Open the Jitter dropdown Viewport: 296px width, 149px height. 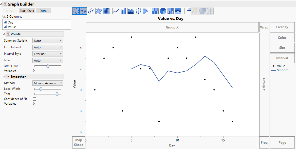48,60
